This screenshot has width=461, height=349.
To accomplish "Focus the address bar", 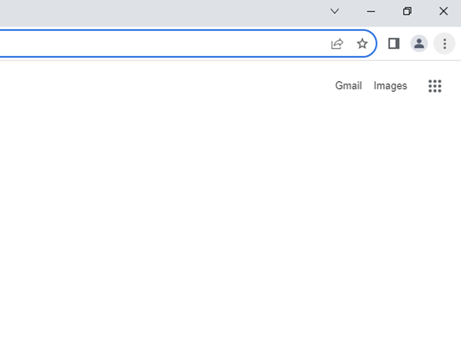I will [151, 44].
